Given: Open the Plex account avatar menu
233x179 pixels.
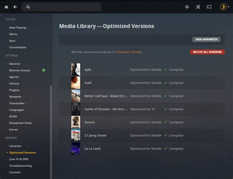Looking at the screenshot, I should tap(223, 7).
